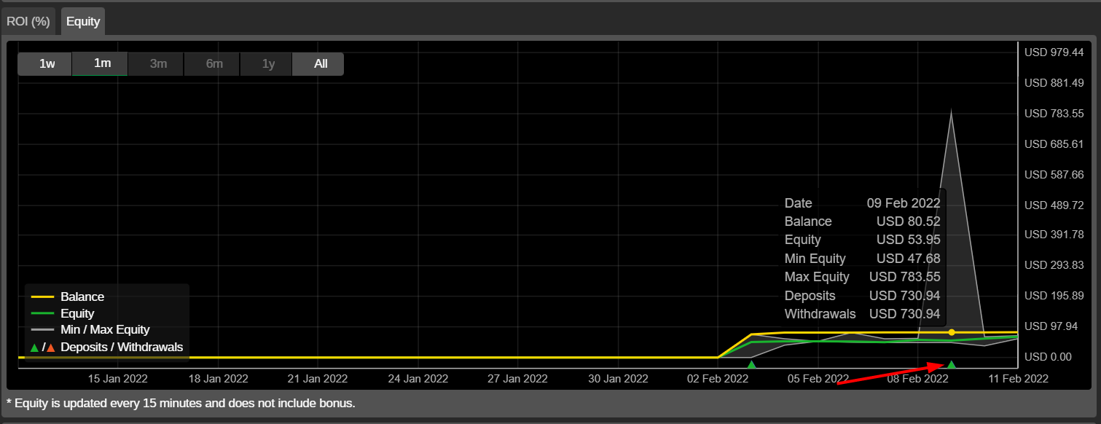This screenshot has width=1101, height=424.
Task: Show the All time range
Action: (321, 64)
